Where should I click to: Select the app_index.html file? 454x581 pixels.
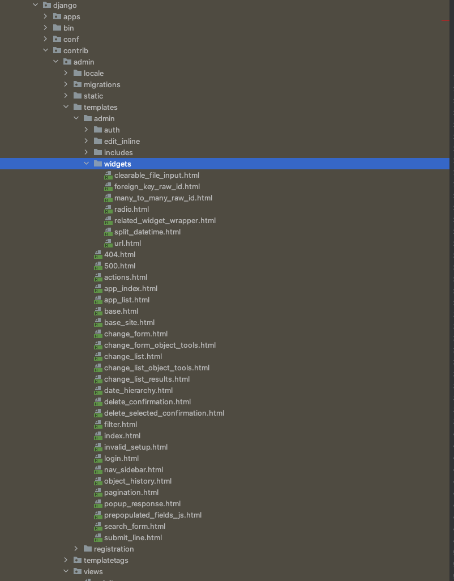coord(131,288)
